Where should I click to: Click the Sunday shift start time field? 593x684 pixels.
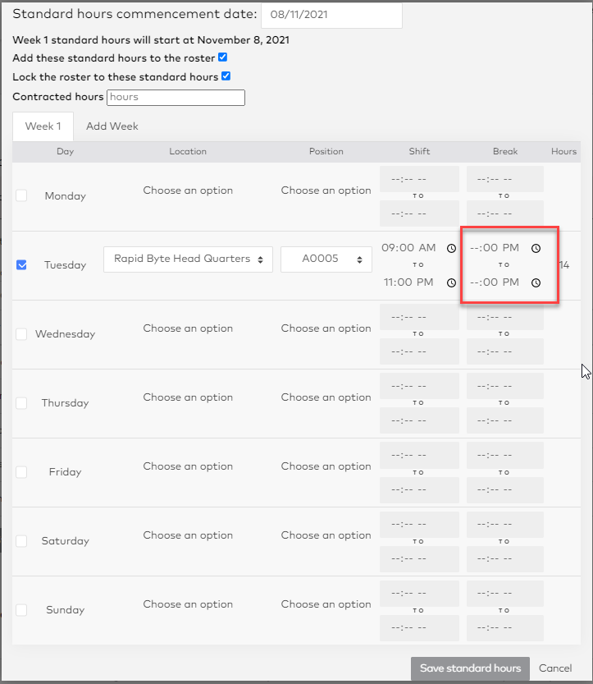pos(418,593)
